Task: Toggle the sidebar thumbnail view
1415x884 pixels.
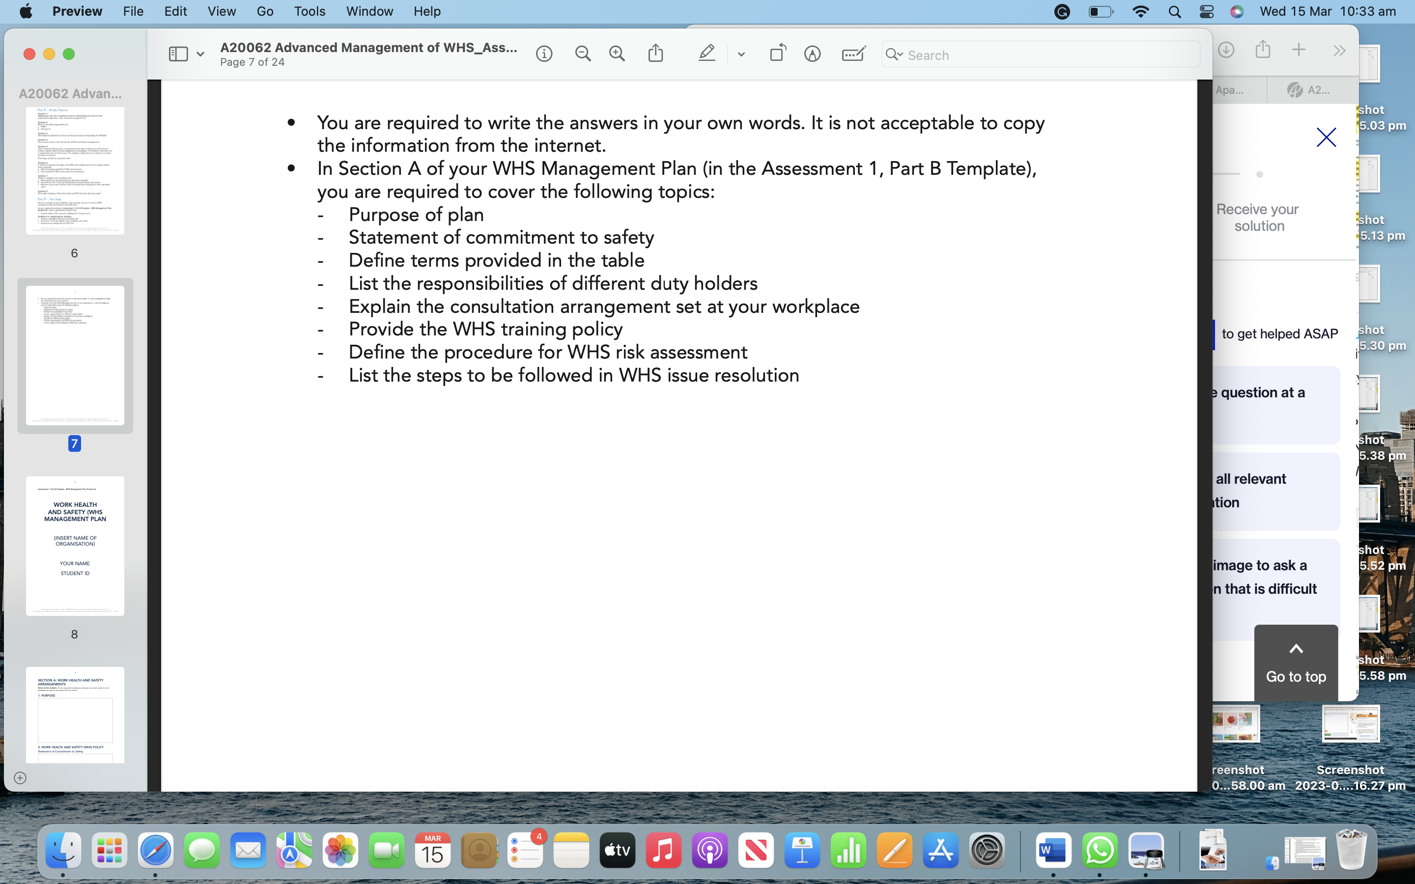Action: 178,53
